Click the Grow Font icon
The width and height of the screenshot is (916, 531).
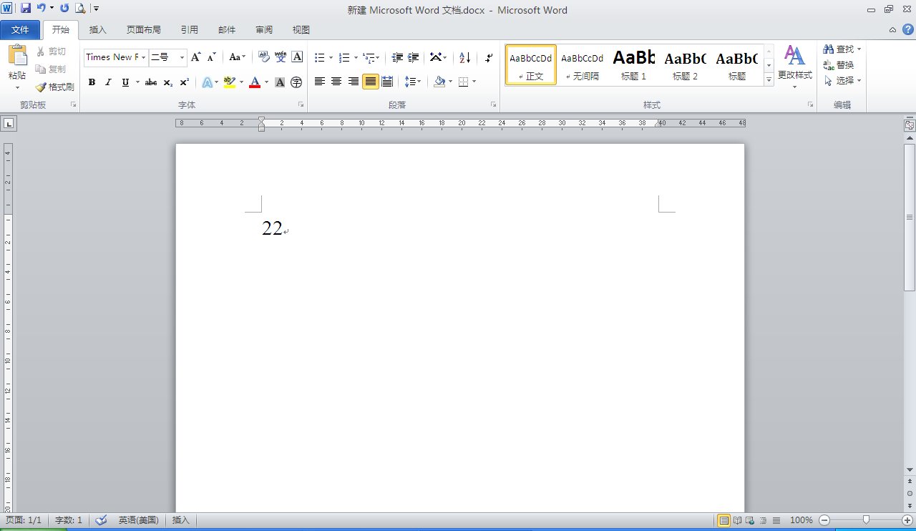tap(196, 57)
